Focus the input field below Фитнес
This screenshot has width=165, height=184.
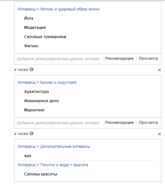tap(58, 59)
